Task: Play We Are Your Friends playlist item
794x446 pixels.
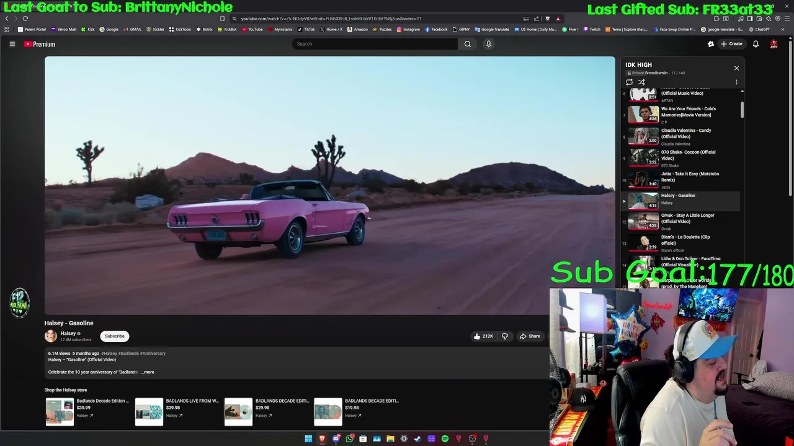Action: pyautogui.click(x=680, y=115)
